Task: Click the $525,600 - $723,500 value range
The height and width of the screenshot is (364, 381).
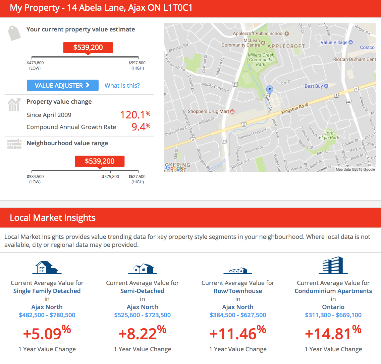Action: click(x=143, y=315)
